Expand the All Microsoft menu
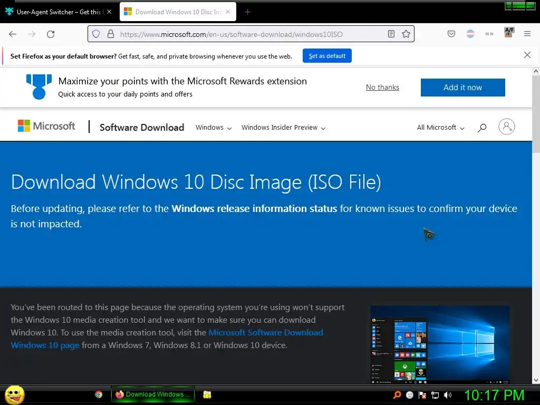This screenshot has height=405, width=540. (x=441, y=128)
